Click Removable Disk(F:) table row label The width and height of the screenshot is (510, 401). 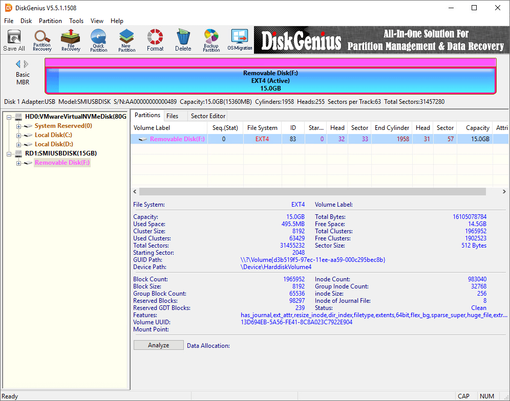tap(177, 139)
